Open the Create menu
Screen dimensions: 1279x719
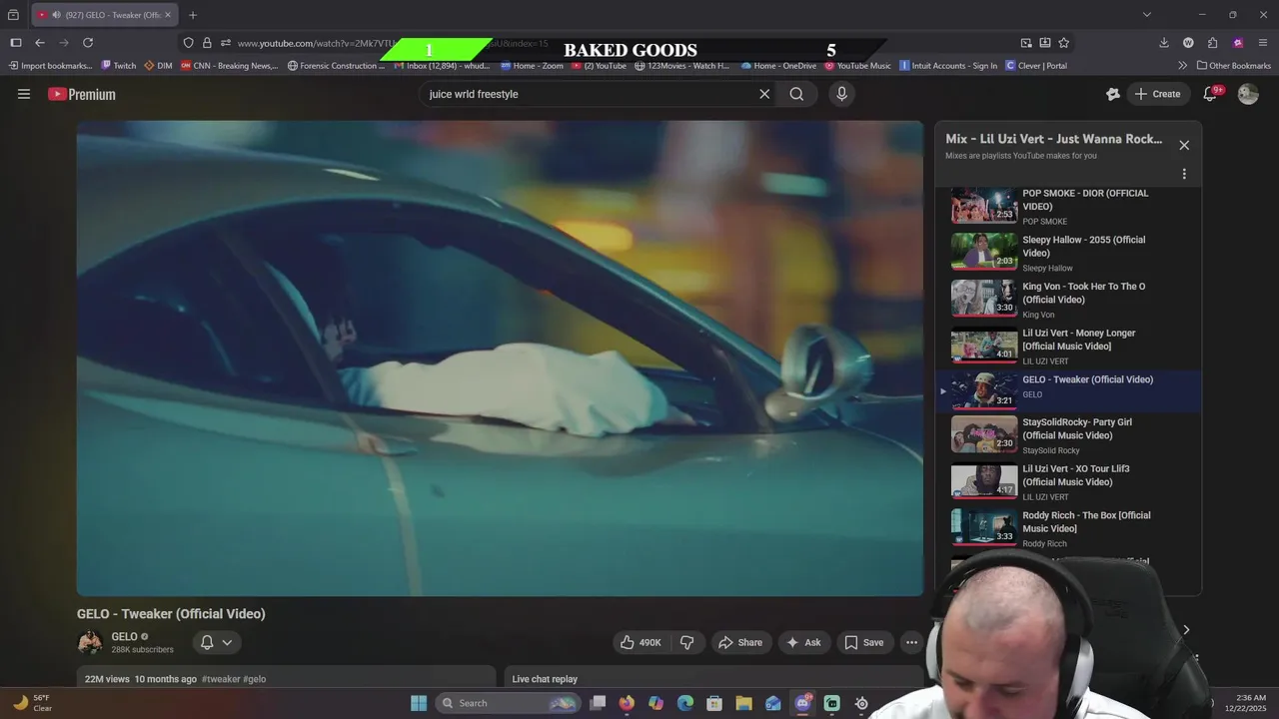pos(1157,94)
